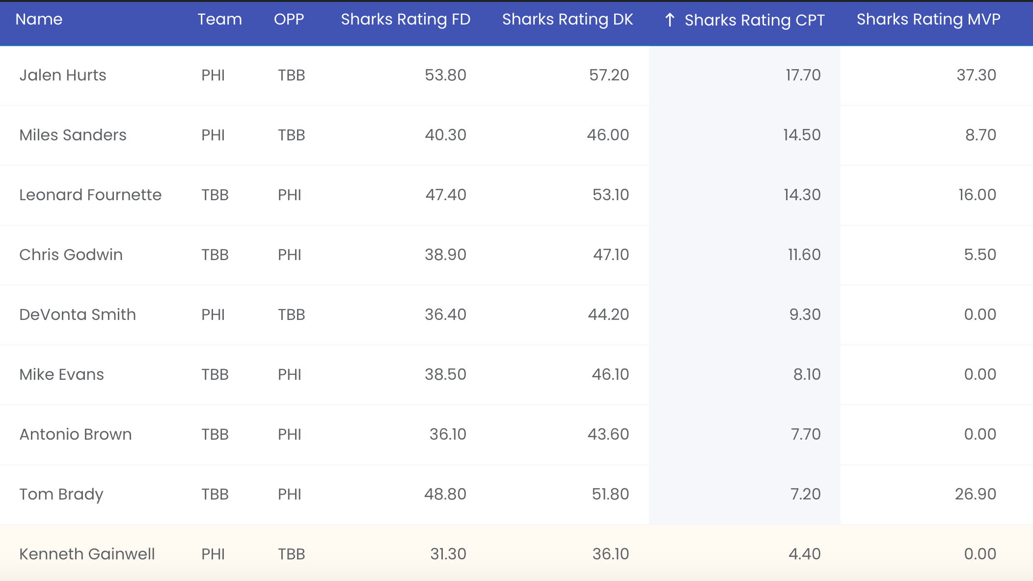
Task: Click Leonard Fournette's DK rating 53.10
Action: 610,195
